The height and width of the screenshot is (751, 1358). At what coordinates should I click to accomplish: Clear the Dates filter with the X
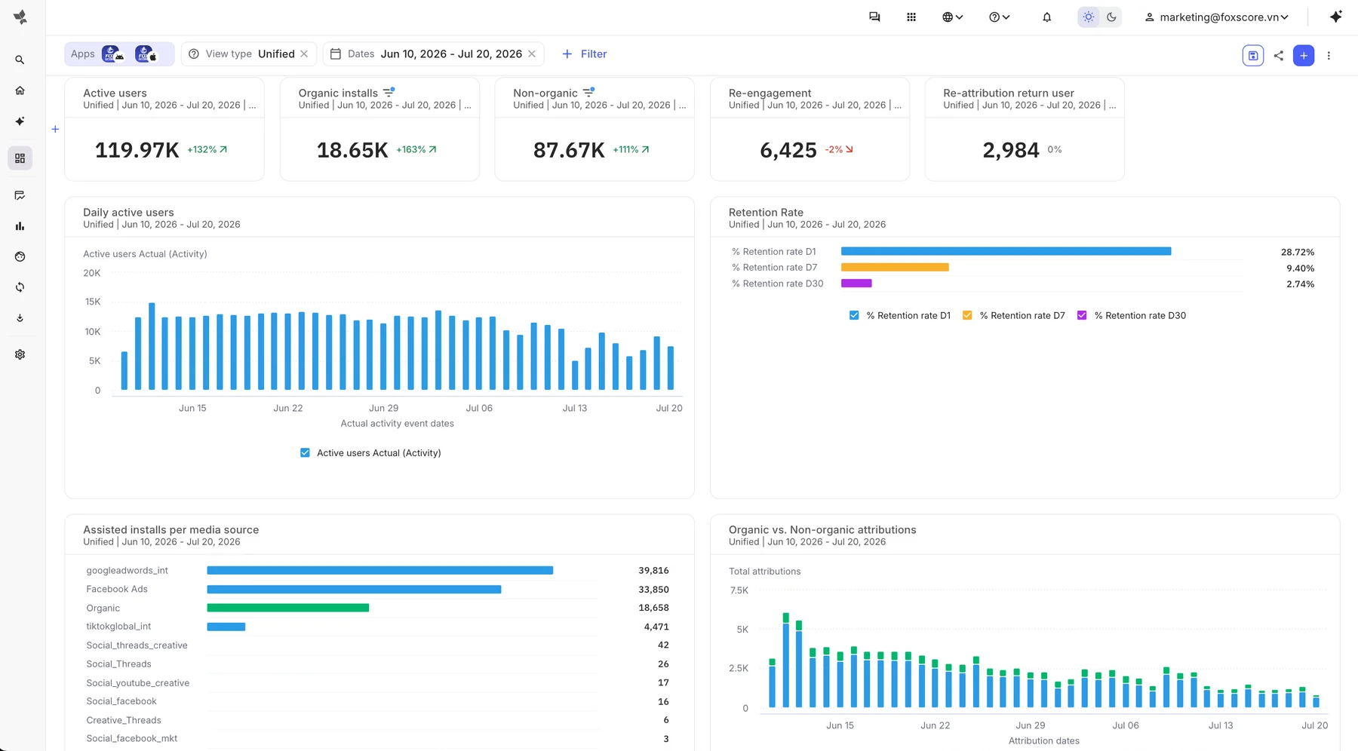pos(532,54)
